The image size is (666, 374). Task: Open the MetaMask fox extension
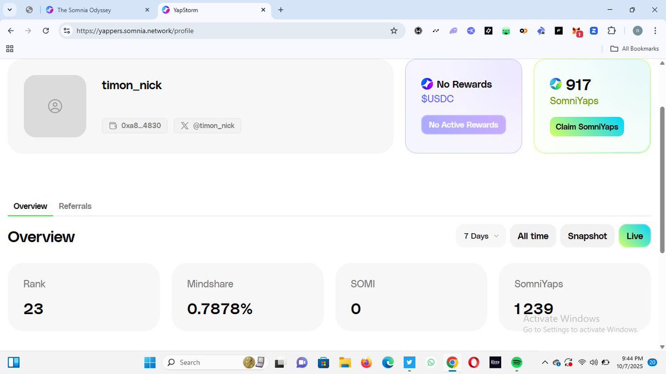pos(577,32)
